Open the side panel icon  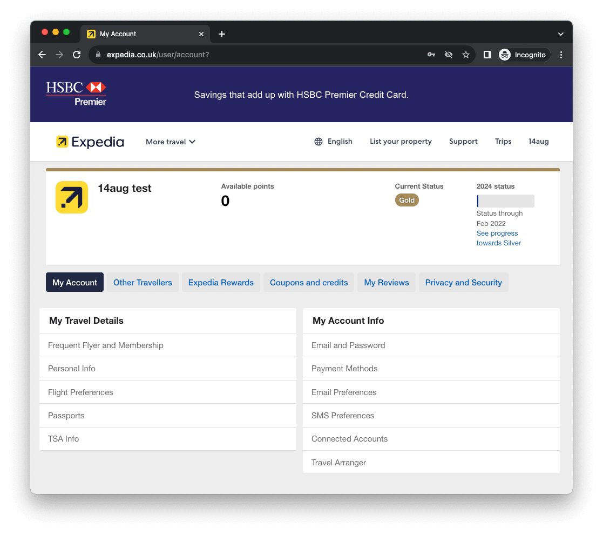click(487, 55)
